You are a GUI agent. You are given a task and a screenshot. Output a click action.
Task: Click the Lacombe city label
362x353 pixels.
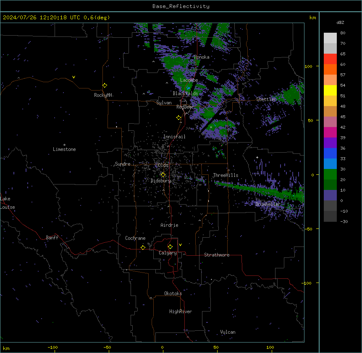pos(189,80)
